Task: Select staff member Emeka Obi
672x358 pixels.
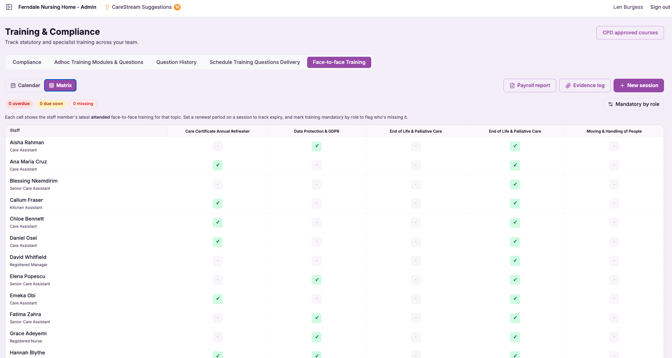Action: coord(23,296)
